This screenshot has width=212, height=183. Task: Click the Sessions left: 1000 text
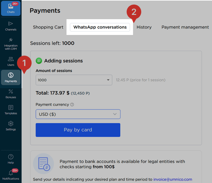point(52,43)
